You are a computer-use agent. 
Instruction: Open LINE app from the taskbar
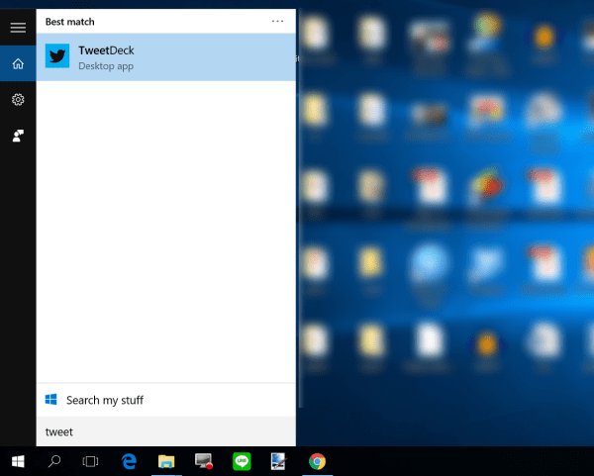point(242,461)
